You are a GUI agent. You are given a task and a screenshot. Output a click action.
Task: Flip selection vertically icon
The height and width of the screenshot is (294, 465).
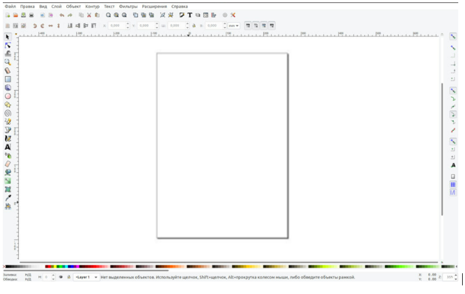[x=59, y=26]
